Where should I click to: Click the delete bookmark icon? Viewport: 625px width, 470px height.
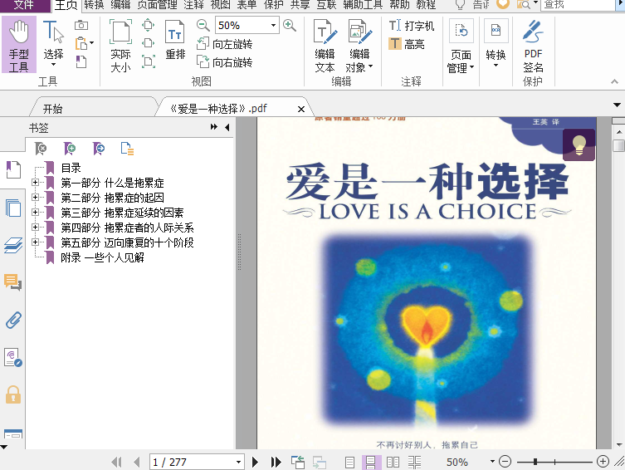41,149
